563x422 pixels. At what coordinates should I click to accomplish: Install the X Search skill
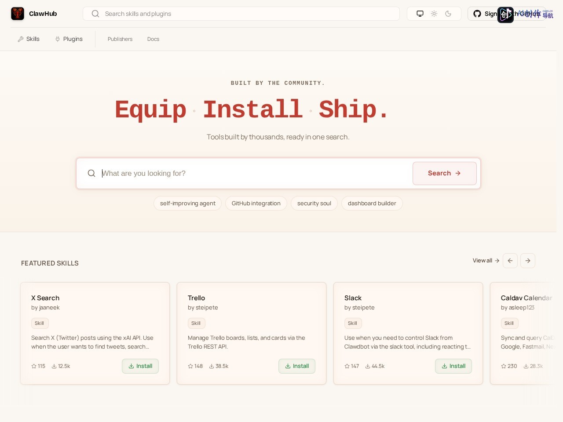point(140,366)
